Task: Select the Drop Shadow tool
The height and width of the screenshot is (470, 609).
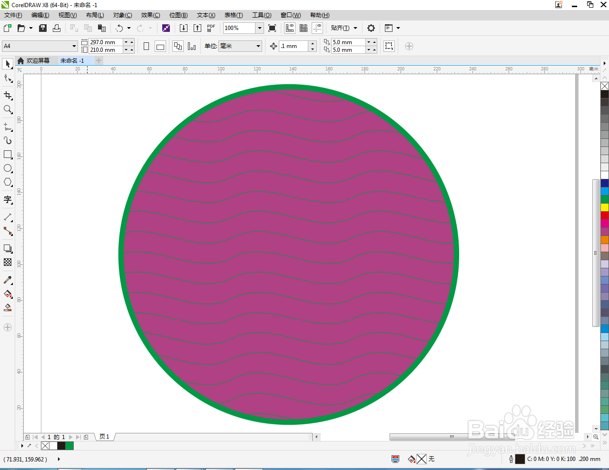Action: point(8,248)
